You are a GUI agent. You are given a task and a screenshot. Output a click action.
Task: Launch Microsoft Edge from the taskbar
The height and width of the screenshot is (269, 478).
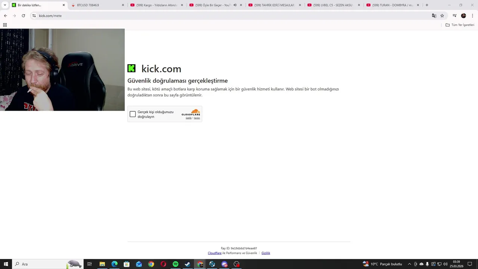coord(114,264)
